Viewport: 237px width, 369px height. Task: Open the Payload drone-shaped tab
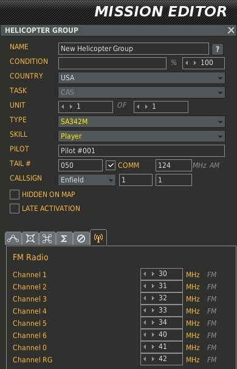click(x=47, y=238)
